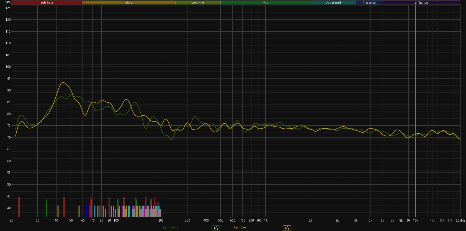The width and height of the screenshot is (466, 231).
Task: Click the yellow curve's highest peak near 45 Hz
Action: tap(63, 82)
